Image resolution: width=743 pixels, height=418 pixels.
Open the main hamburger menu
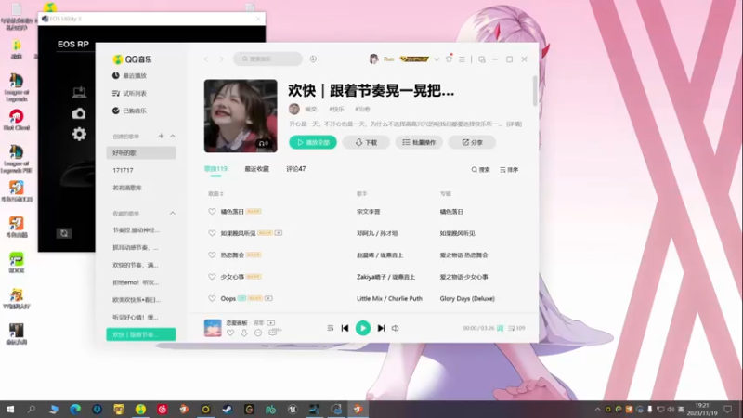coord(462,59)
